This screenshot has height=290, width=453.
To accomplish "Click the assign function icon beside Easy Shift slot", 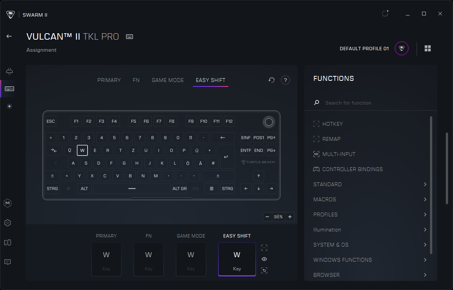I will coord(264,248).
